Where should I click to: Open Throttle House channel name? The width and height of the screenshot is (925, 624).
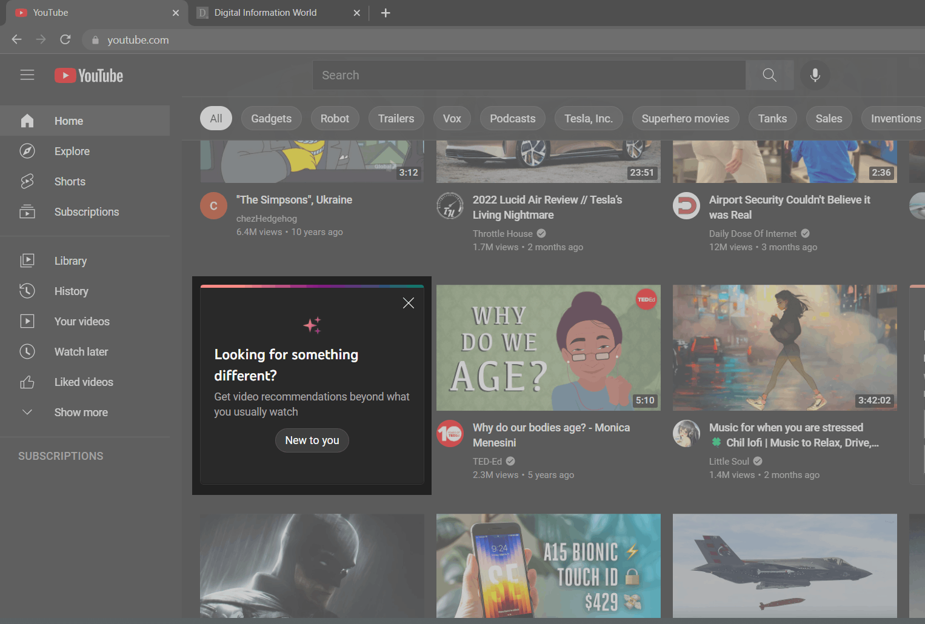pyautogui.click(x=503, y=234)
